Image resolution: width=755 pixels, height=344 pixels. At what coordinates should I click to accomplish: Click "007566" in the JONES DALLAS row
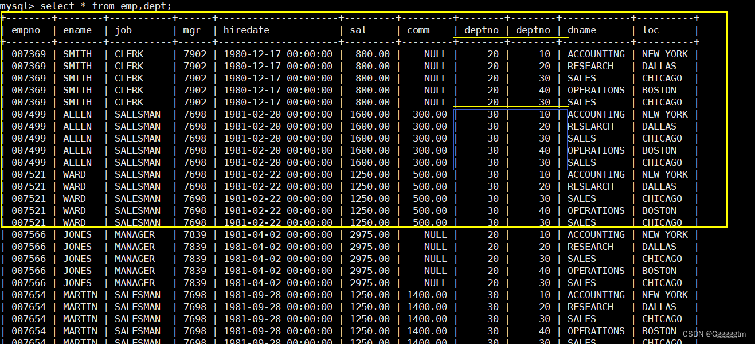pyautogui.click(x=29, y=247)
